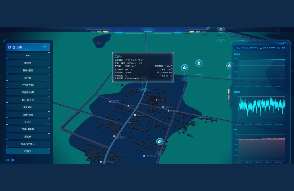
Task: Toggle the switch below the station list
Action: [13, 160]
